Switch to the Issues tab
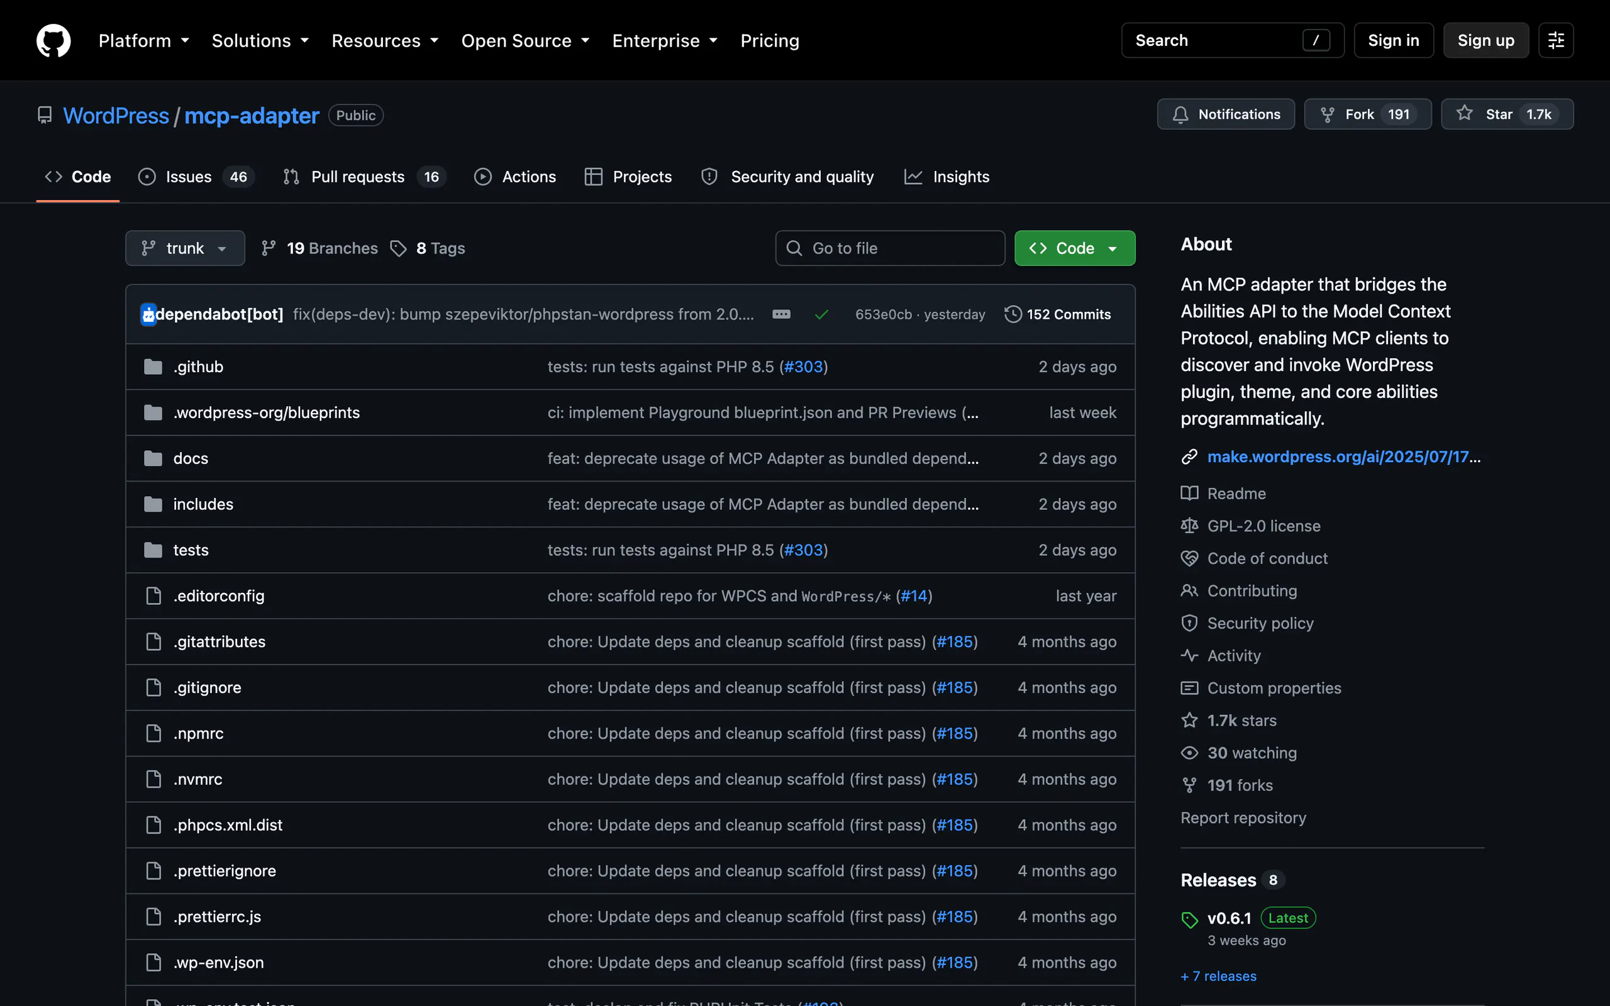The height and width of the screenshot is (1006, 1610). pos(196,177)
